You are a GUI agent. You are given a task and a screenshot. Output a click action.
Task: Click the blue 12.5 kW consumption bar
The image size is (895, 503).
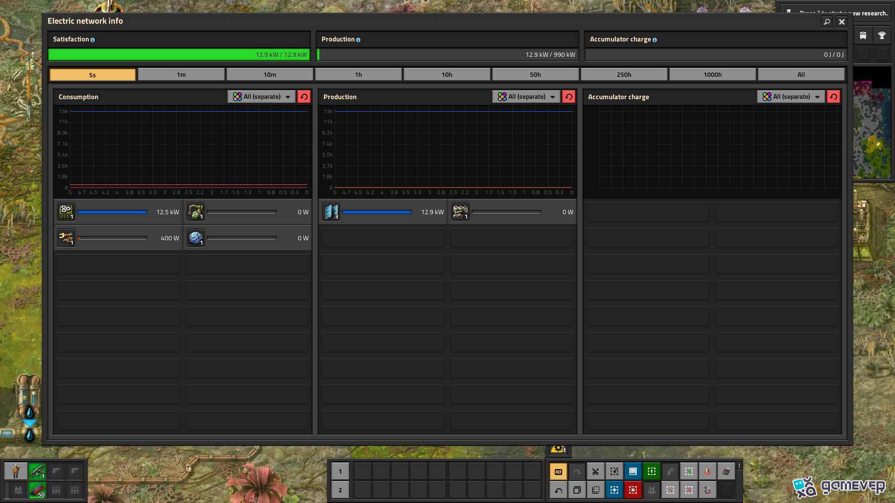click(x=112, y=212)
